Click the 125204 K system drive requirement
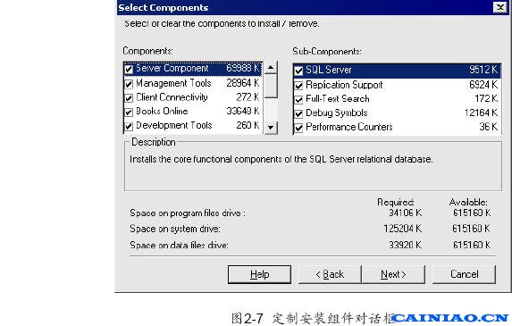This screenshot has width=512, height=326. coord(403,229)
